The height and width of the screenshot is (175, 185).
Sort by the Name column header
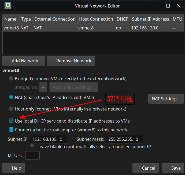[11, 19]
